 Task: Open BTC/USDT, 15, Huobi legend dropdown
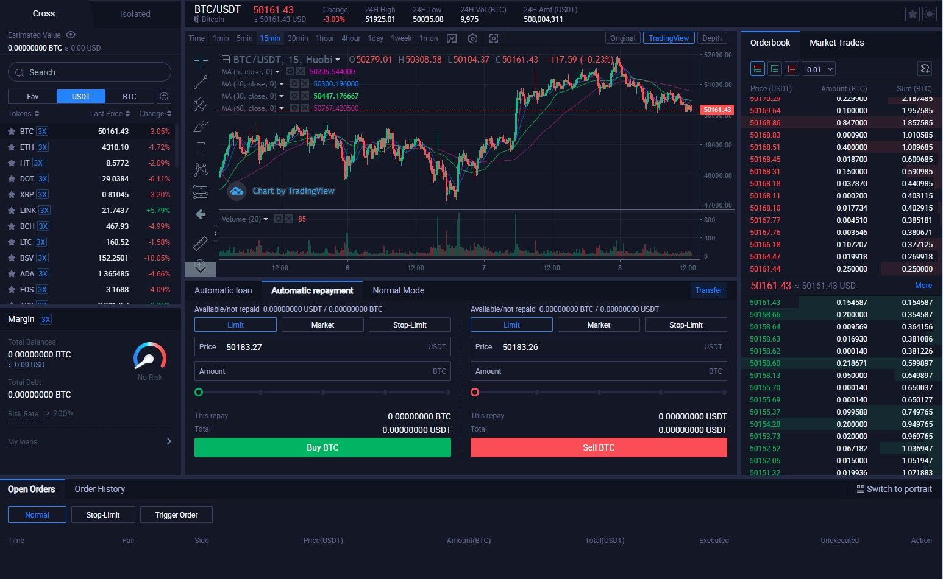coord(338,60)
